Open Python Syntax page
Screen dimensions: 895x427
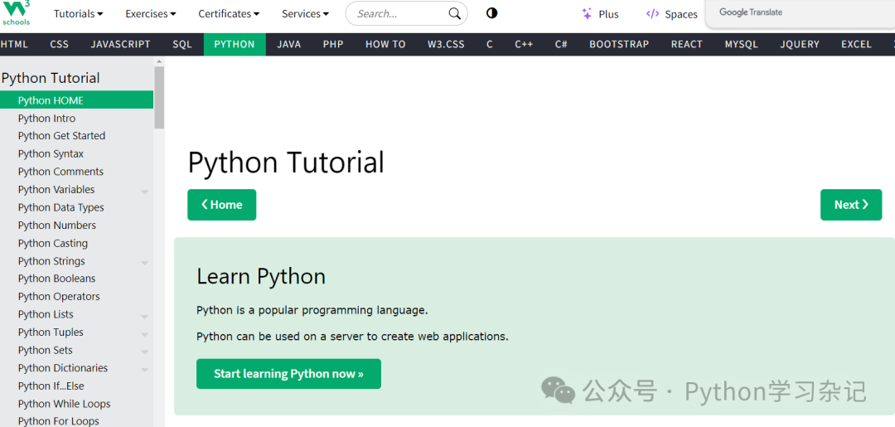[76, 153]
